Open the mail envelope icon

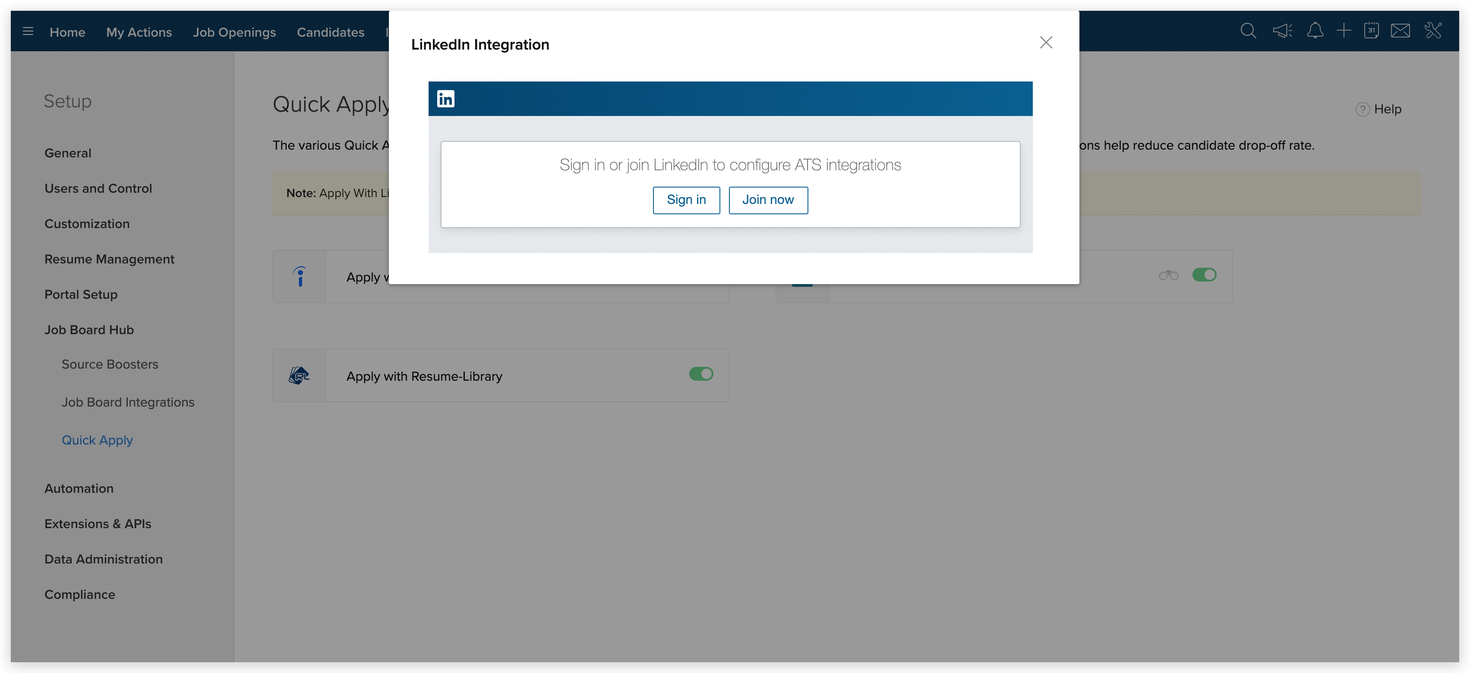(1401, 31)
